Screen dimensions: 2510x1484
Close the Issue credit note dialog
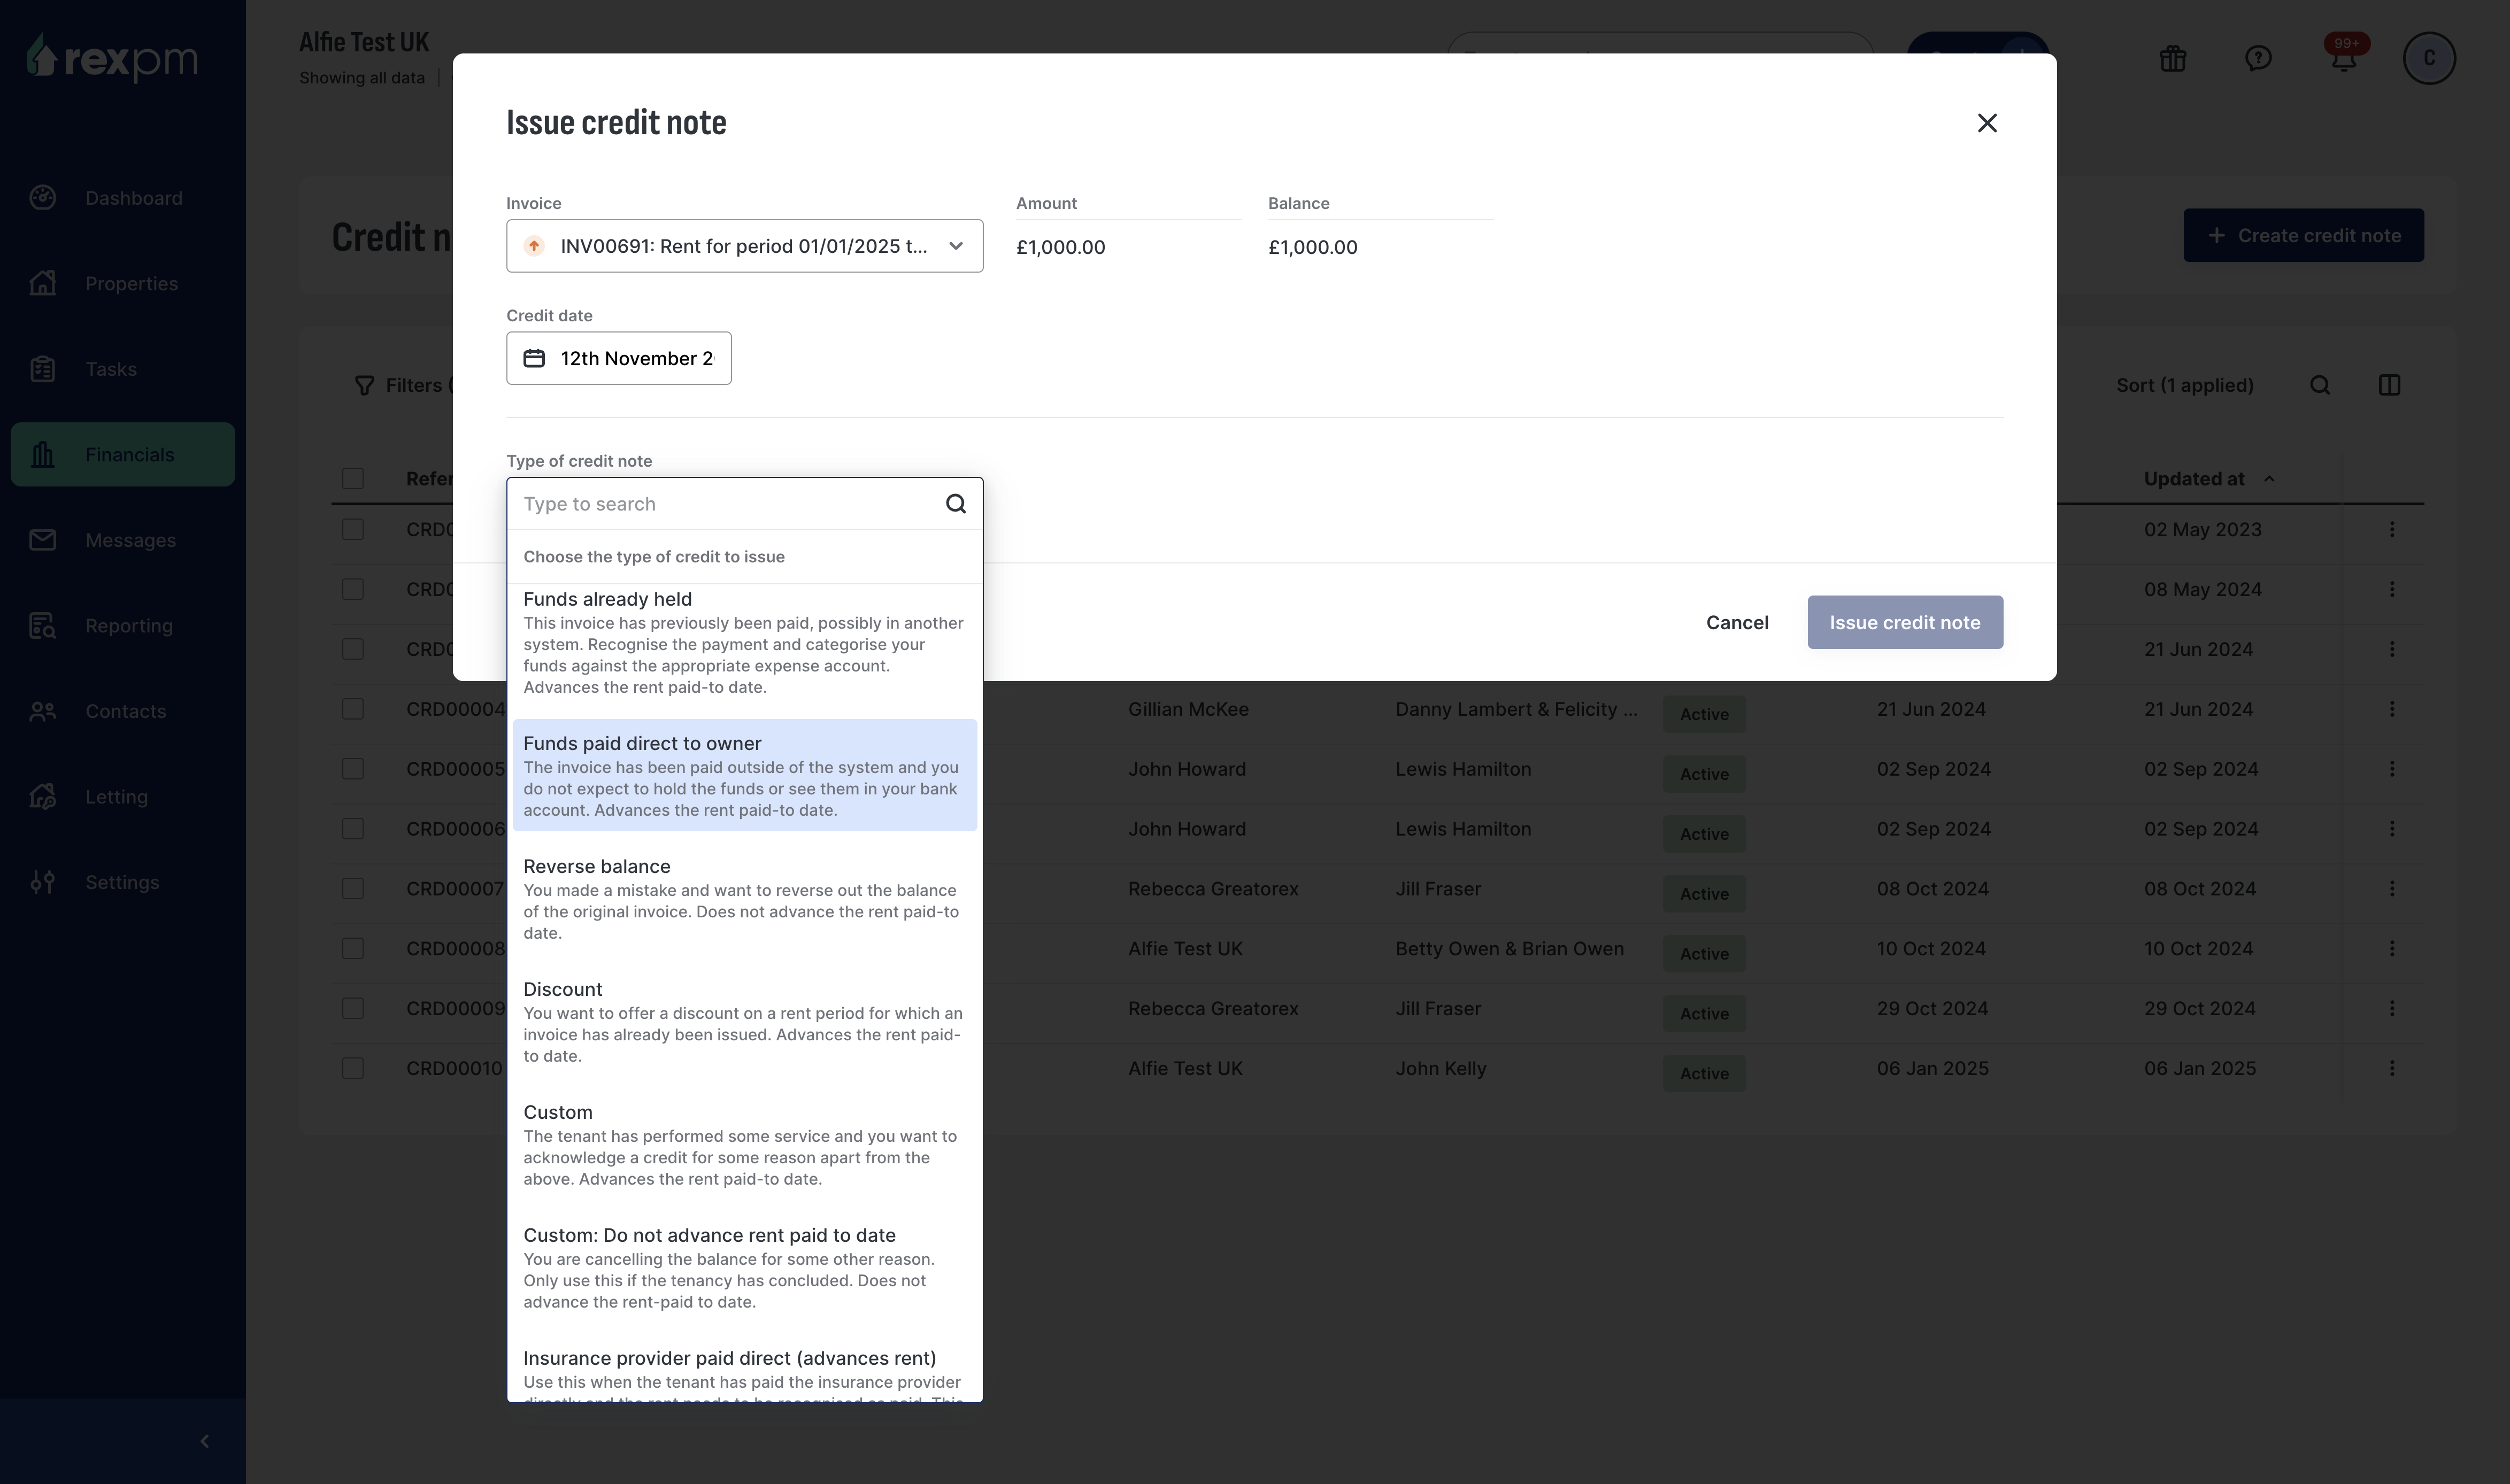(x=1986, y=123)
